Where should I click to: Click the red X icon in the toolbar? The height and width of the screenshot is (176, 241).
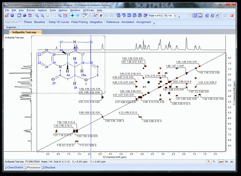click(x=232, y=16)
